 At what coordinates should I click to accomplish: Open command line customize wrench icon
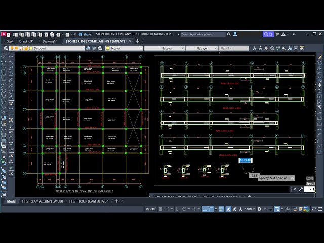click(x=301, y=189)
